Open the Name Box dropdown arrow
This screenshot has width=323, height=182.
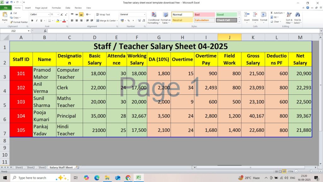[28, 31]
